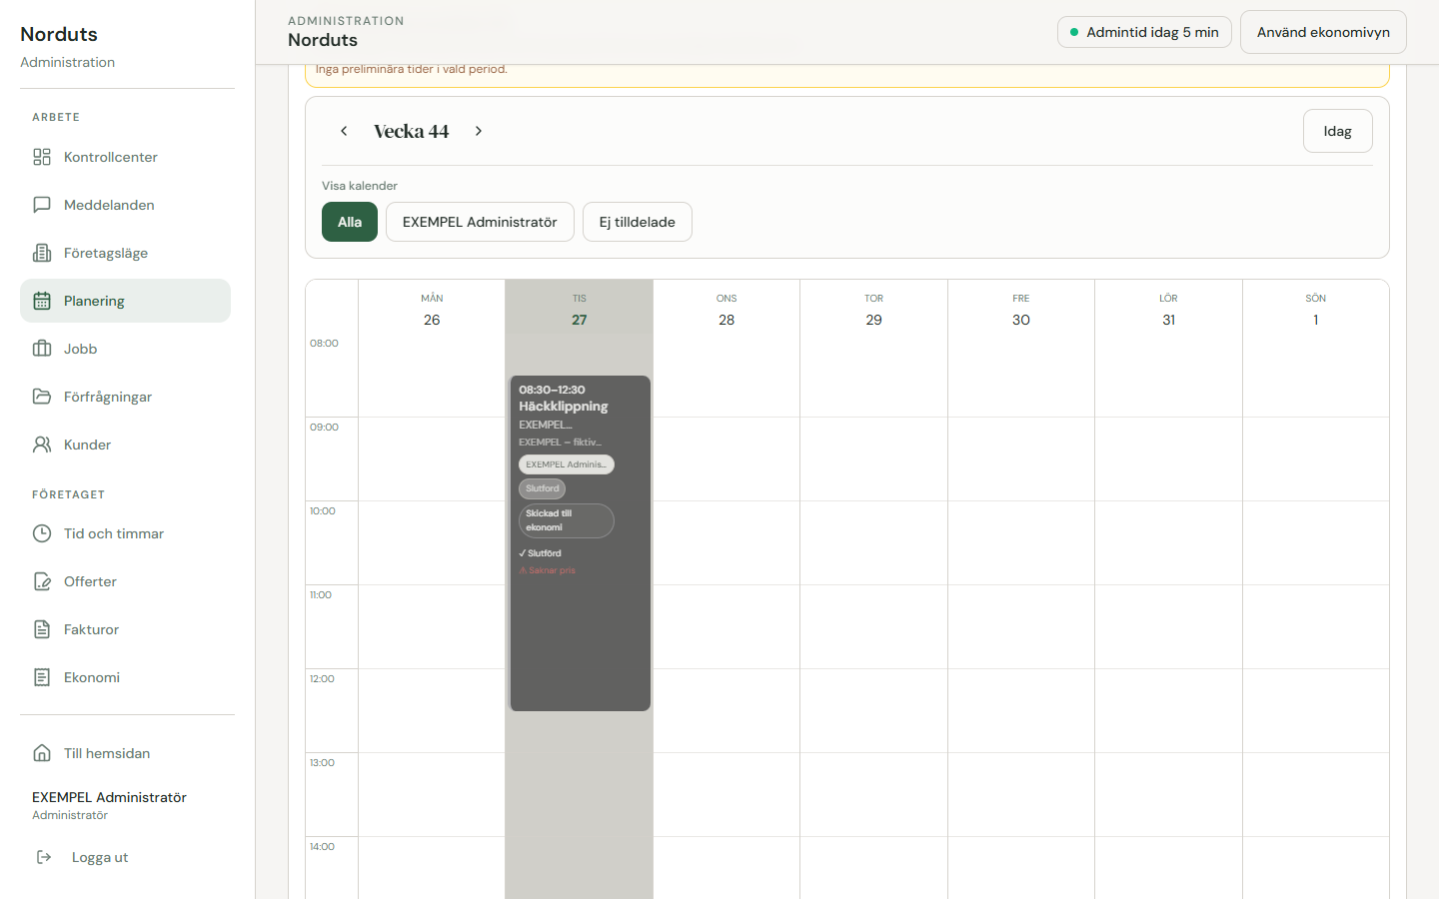1439x899 pixels.
Task: Select the Alla calendar filter
Action: pos(350,222)
